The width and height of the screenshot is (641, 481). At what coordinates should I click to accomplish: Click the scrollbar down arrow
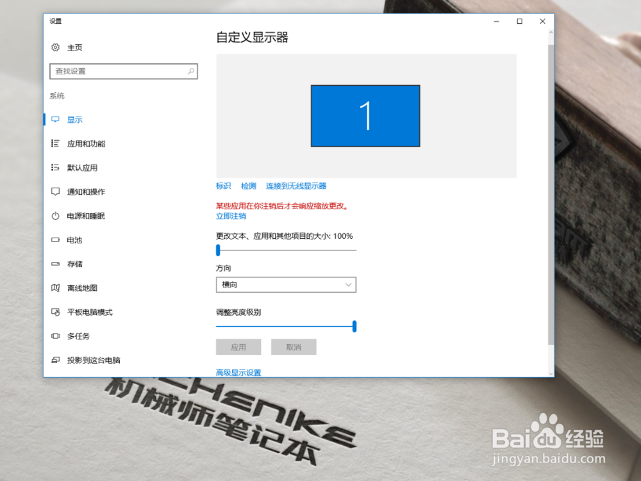pos(551,373)
